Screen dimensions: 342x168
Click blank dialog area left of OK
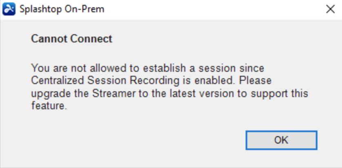(131, 140)
